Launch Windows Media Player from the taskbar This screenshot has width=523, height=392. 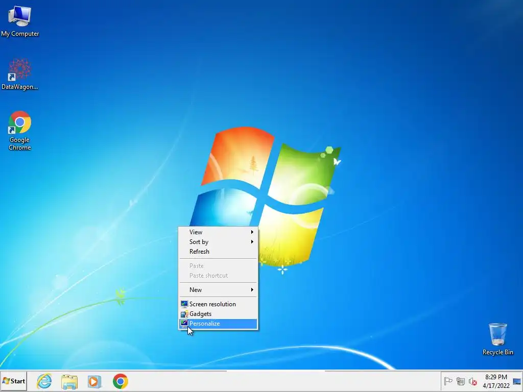94,381
